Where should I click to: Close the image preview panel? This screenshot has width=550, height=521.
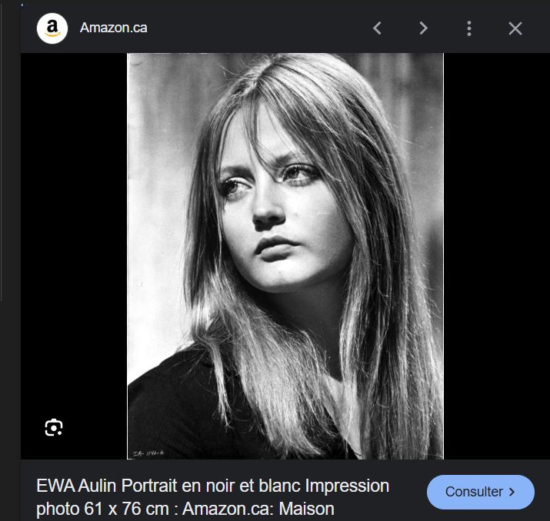[x=515, y=28]
